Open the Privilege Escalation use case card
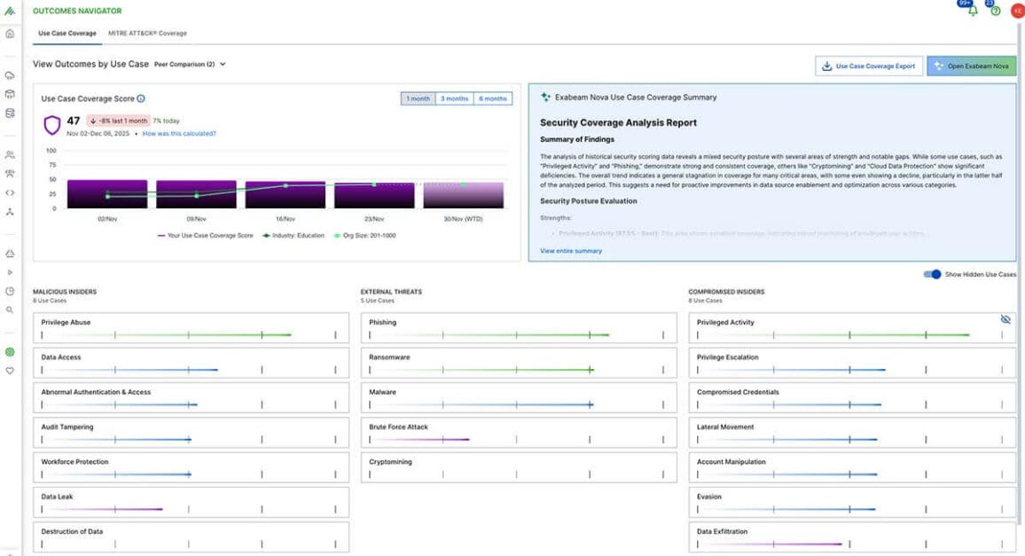 [852, 363]
